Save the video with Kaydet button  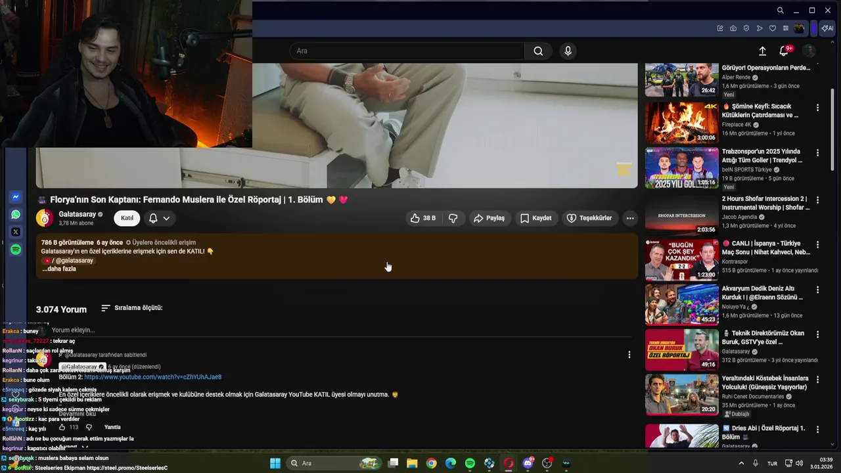(536, 218)
